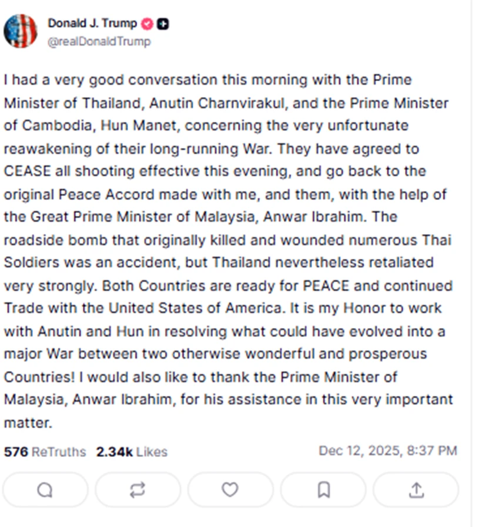
Task: Click the opening words "I had a very good"
Action: (53, 80)
